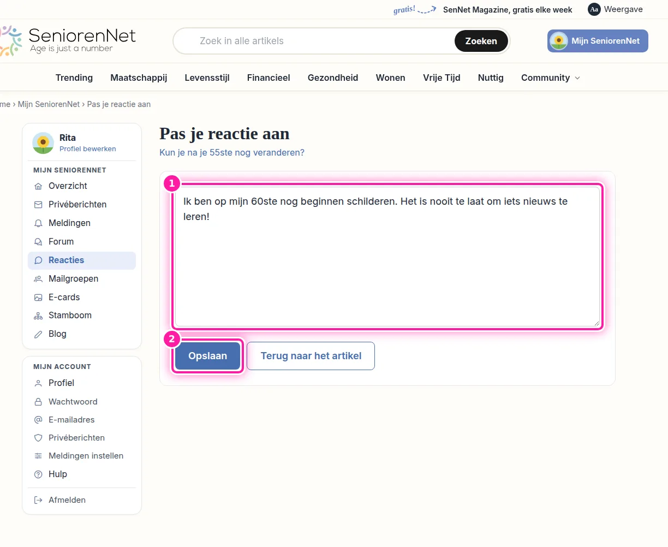The width and height of the screenshot is (668, 547).
Task: Click the tree diagram icon beside Stamboom
Action: pos(38,316)
